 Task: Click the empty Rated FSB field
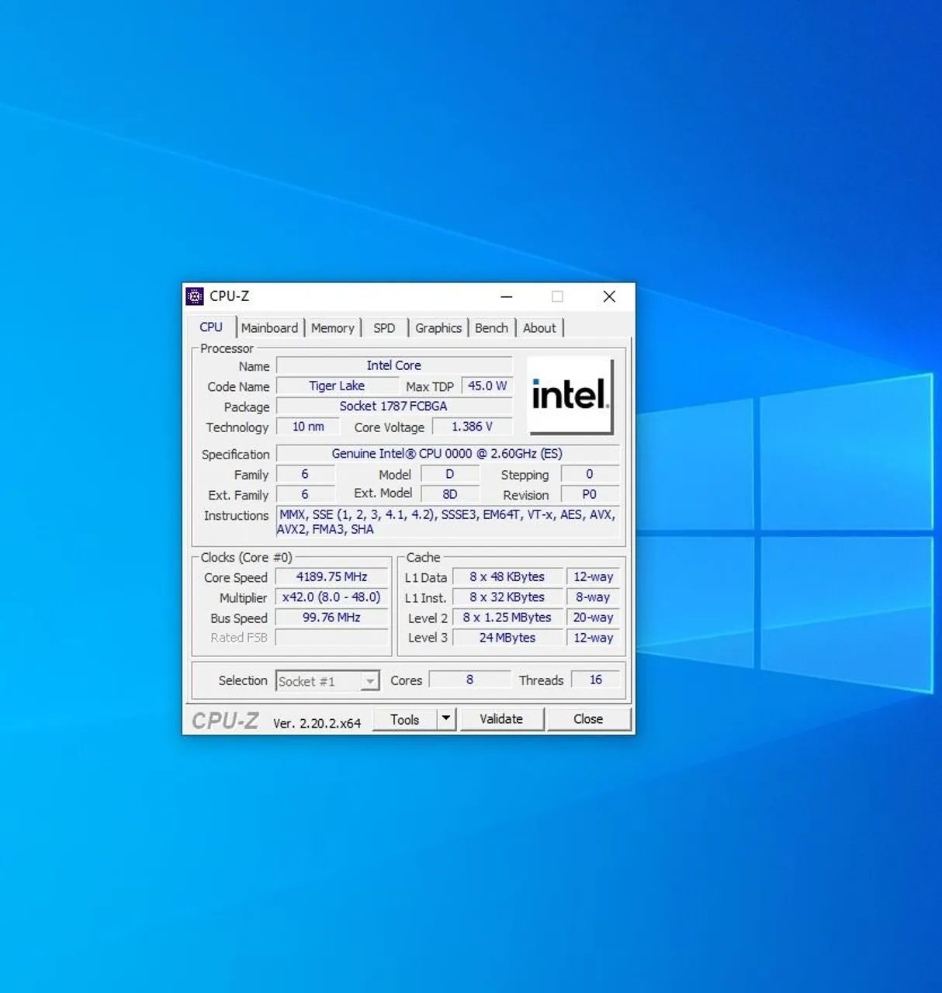[331, 638]
